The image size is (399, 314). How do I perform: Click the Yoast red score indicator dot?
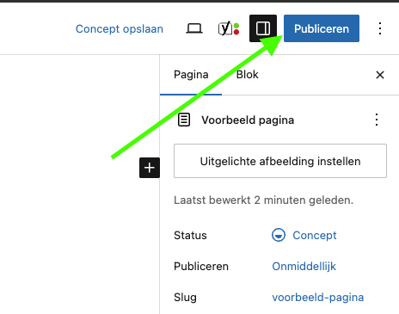[x=236, y=32]
